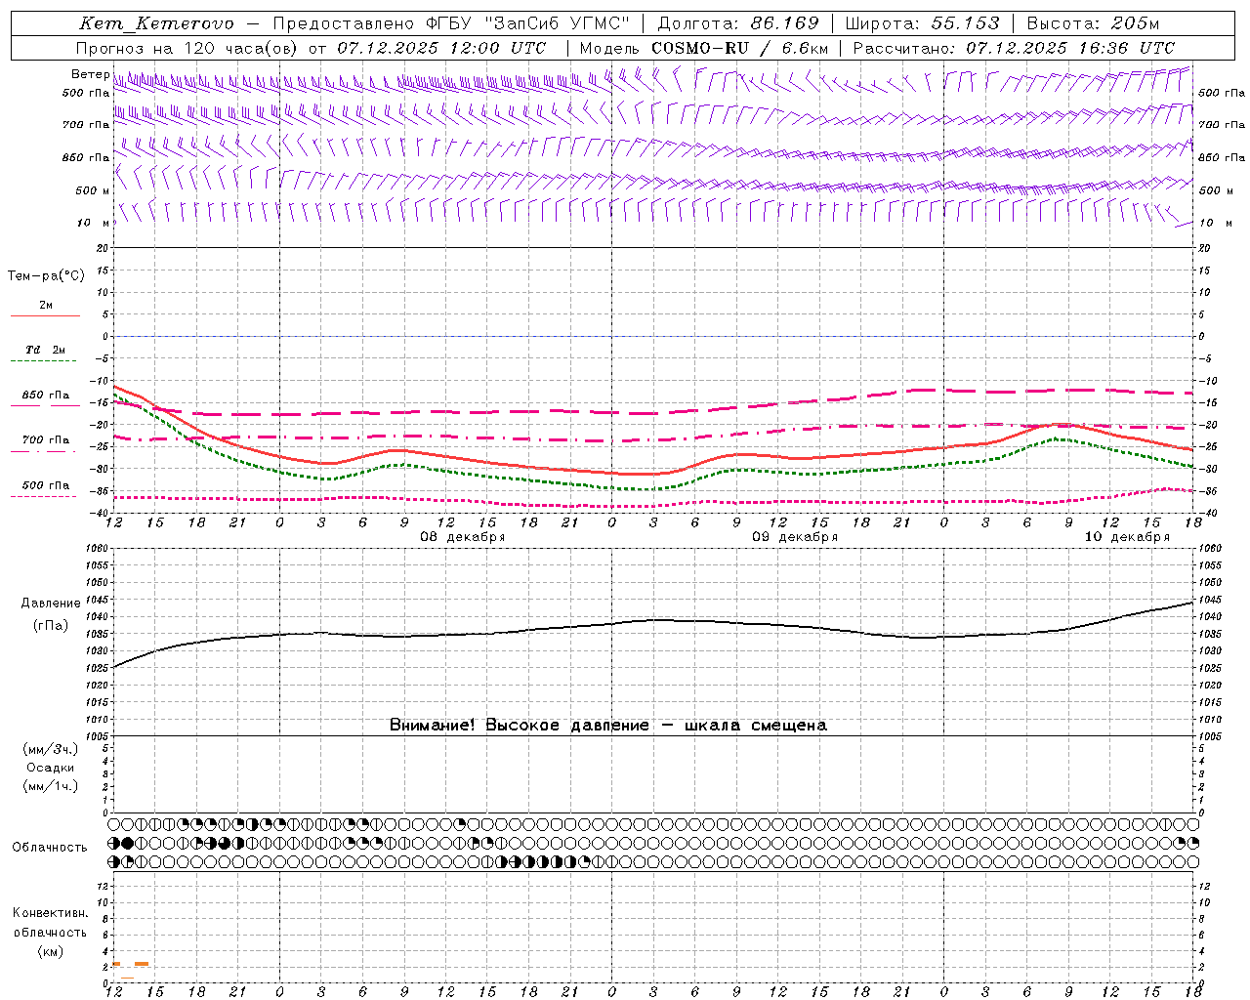
Task: Click the Конвективн. convective cloud label
Action: (x=50, y=913)
